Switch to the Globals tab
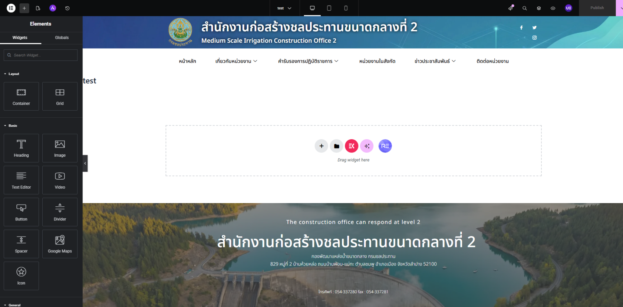Viewport: 623px width, 307px height. (x=62, y=37)
